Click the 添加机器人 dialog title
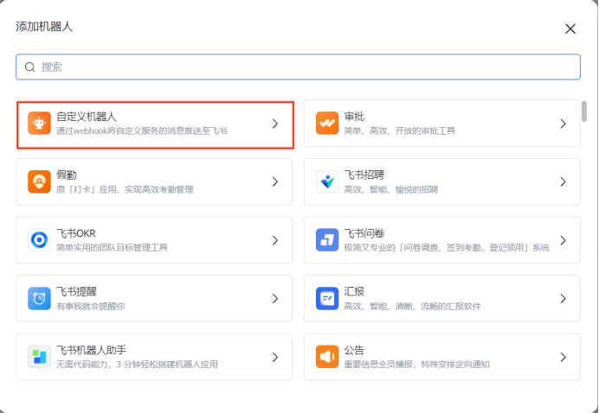 [x=44, y=27]
